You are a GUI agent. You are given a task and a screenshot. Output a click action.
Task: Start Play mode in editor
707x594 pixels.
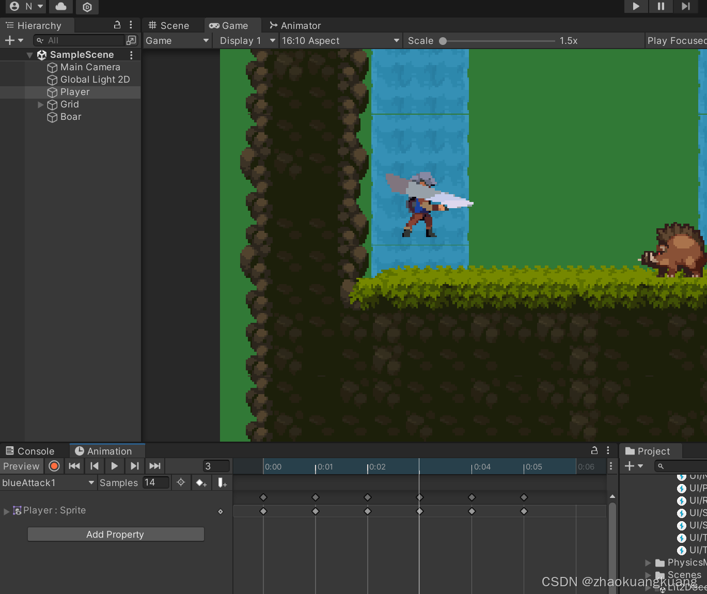pyautogui.click(x=636, y=6)
